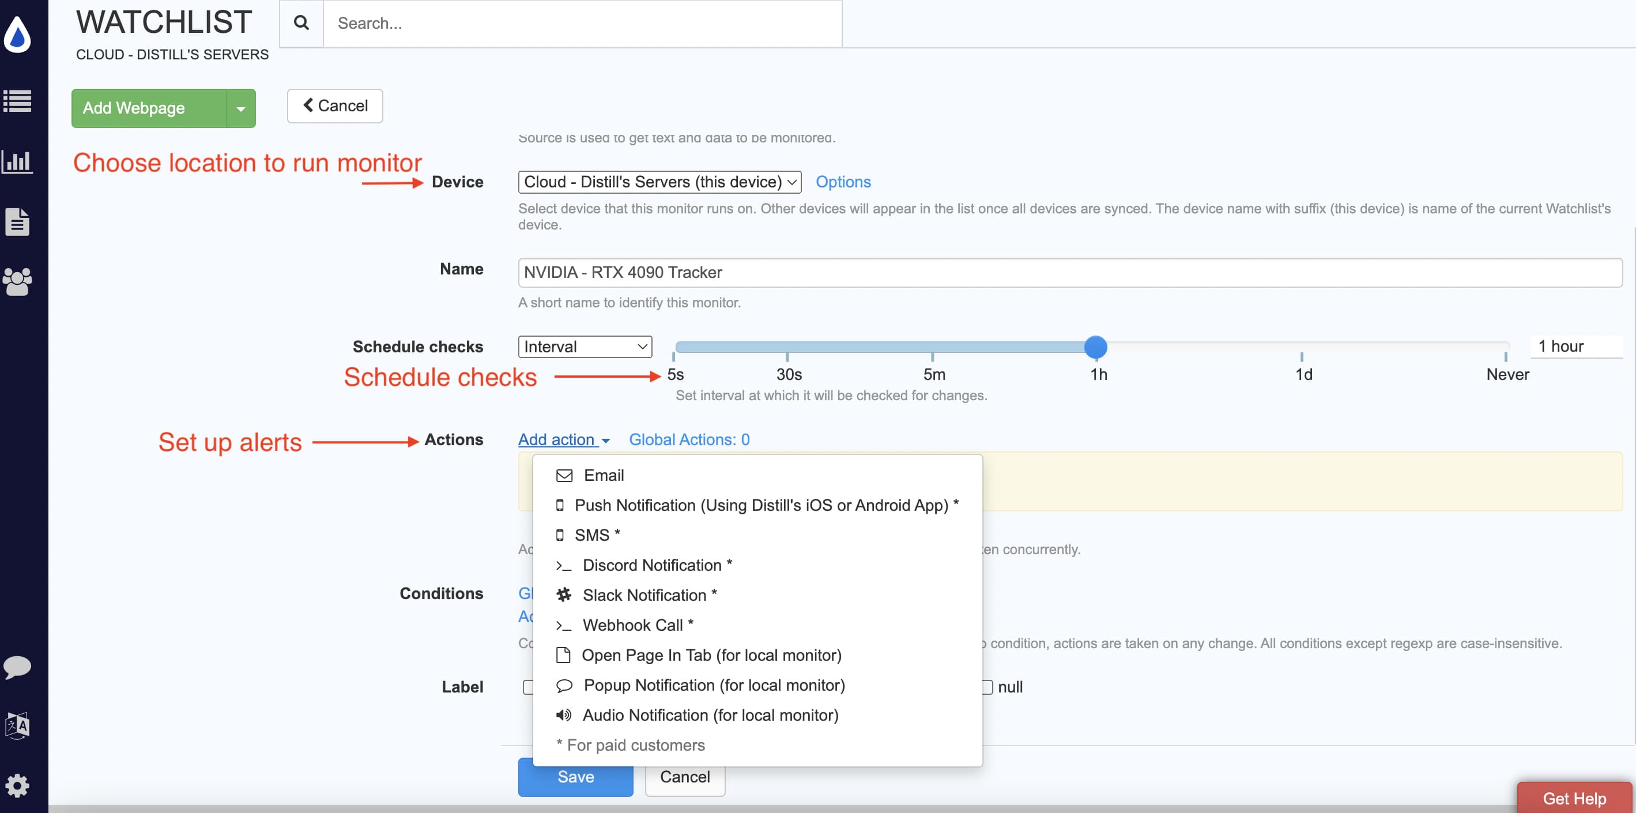The height and width of the screenshot is (813, 1636).
Task: Open the Schedule checks Interval dropdown
Action: pos(585,346)
